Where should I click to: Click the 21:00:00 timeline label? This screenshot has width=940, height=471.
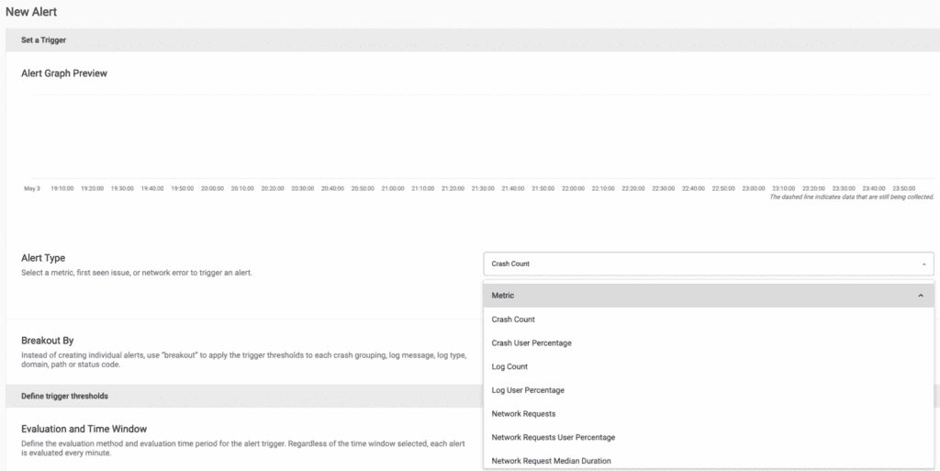[x=393, y=188]
